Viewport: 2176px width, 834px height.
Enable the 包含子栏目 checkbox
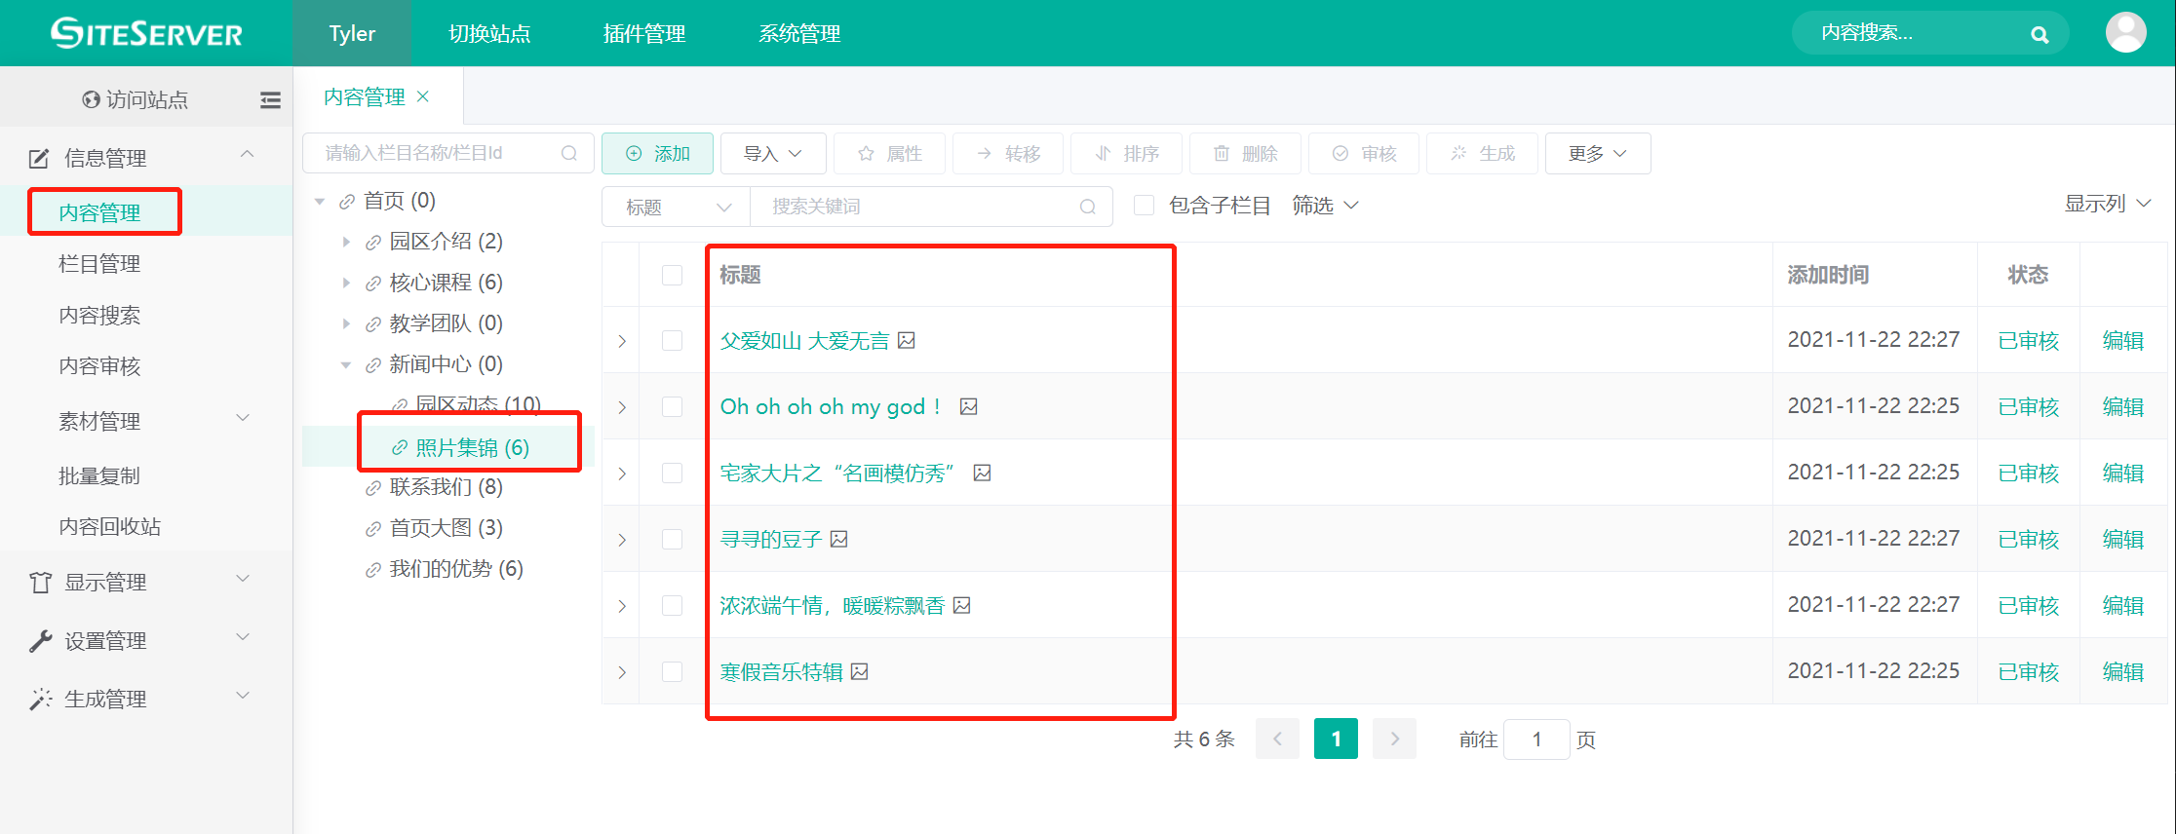tap(1145, 206)
